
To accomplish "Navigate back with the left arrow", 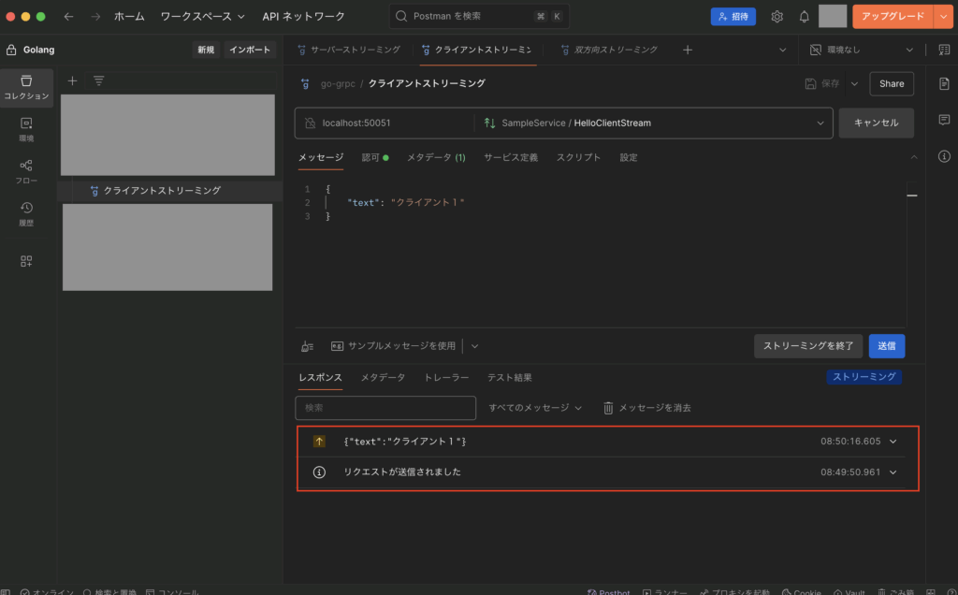I will pyautogui.click(x=68, y=17).
